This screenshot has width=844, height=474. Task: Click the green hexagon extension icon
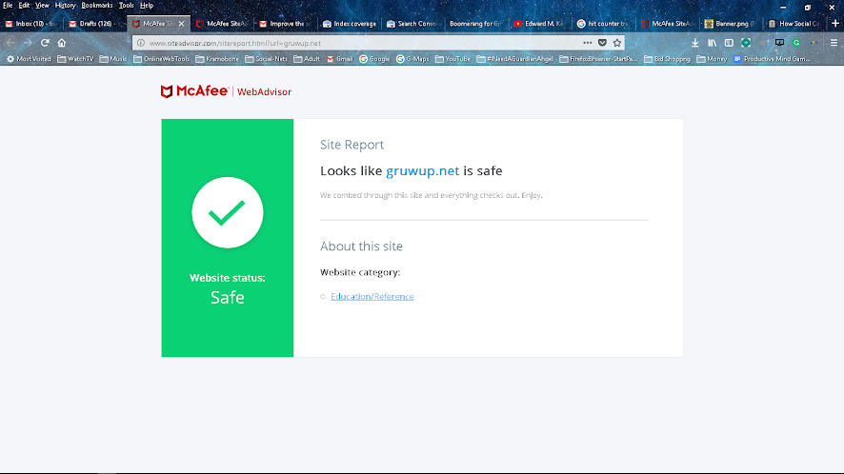point(746,43)
